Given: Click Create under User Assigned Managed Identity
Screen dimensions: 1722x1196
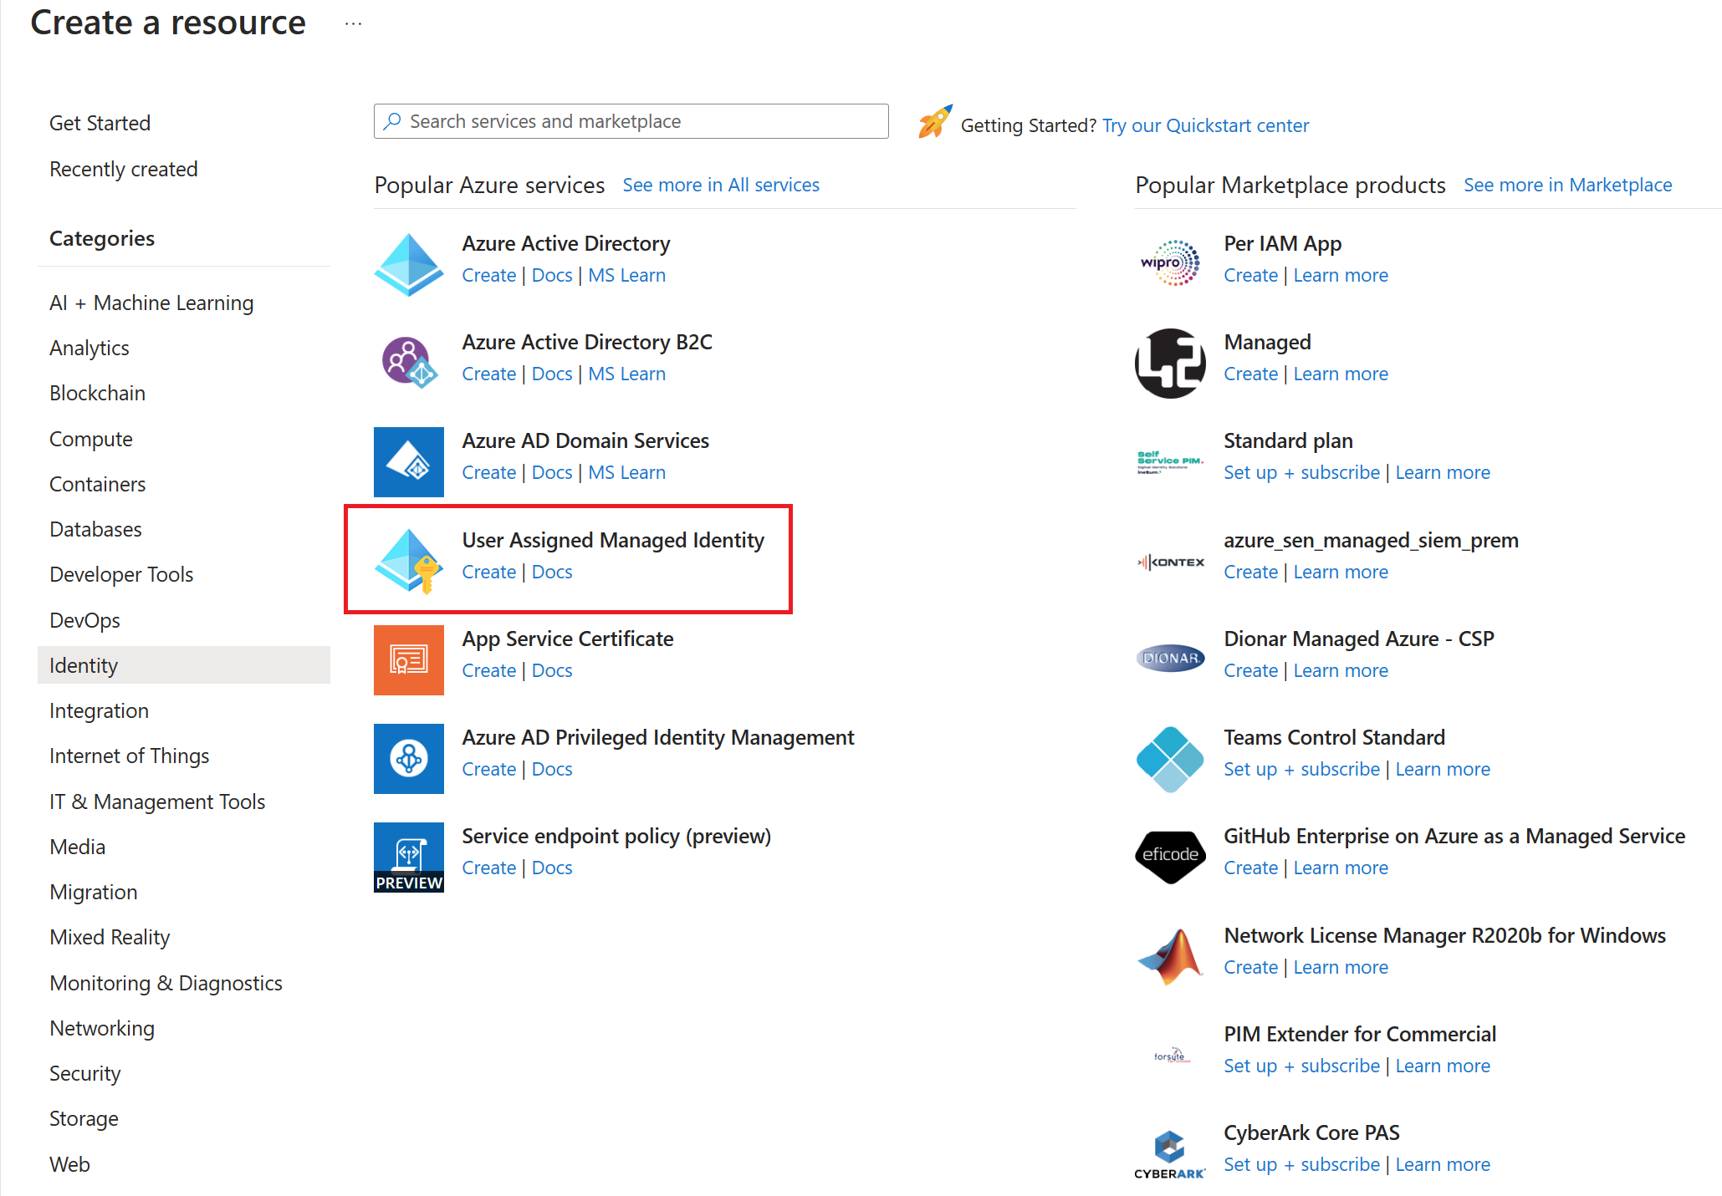Looking at the screenshot, I should pos(488,572).
